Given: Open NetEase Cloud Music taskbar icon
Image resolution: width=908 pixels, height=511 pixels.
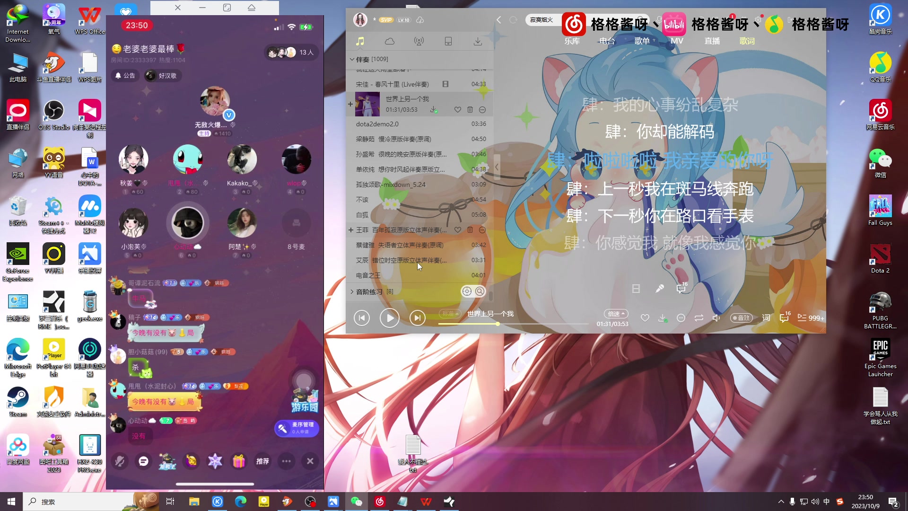Looking at the screenshot, I should (x=380, y=502).
